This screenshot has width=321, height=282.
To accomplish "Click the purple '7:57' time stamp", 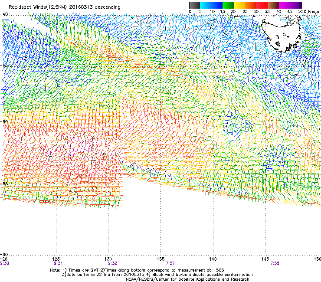I will [x=170, y=263].
